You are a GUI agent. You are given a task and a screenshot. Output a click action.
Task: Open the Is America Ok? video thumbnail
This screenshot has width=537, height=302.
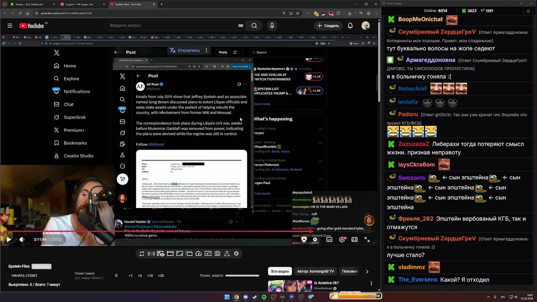point(290,286)
